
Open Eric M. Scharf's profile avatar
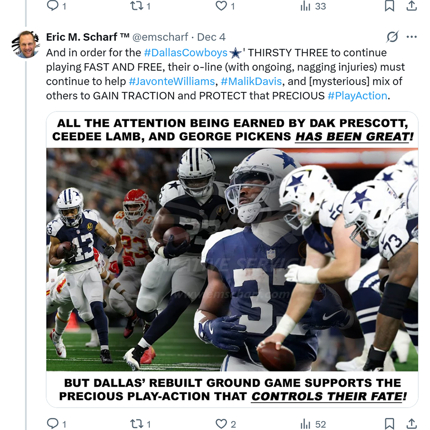pyautogui.click(x=25, y=44)
